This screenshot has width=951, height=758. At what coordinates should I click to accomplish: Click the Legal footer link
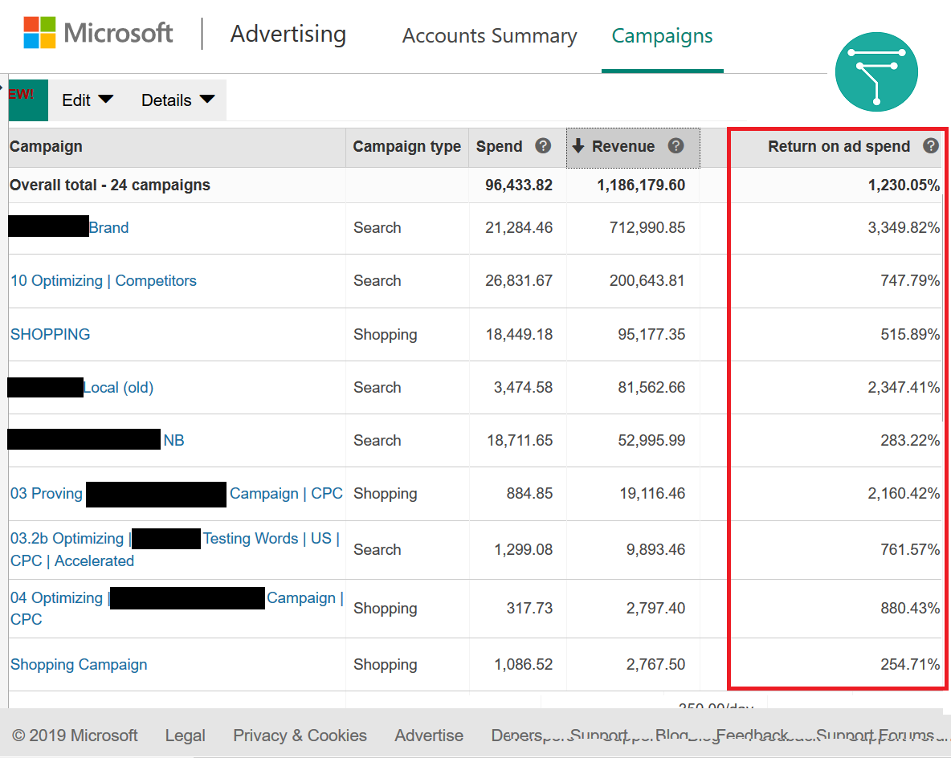pyautogui.click(x=185, y=736)
